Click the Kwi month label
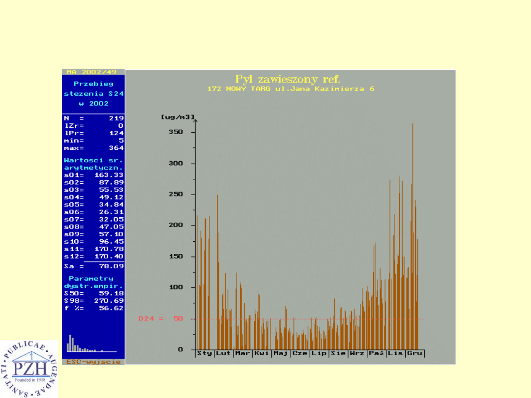The height and width of the screenshot is (398, 531). [262, 353]
